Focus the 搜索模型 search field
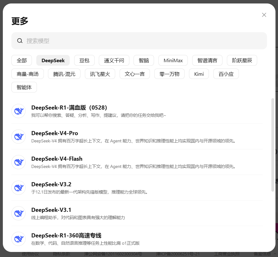The height and width of the screenshot is (257, 278). click(139, 41)
